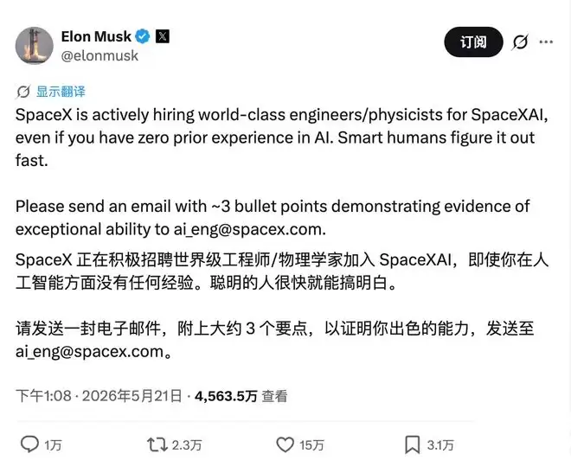Click the 2.3万 repost count
571x460 pixels.
pos(187,445)
